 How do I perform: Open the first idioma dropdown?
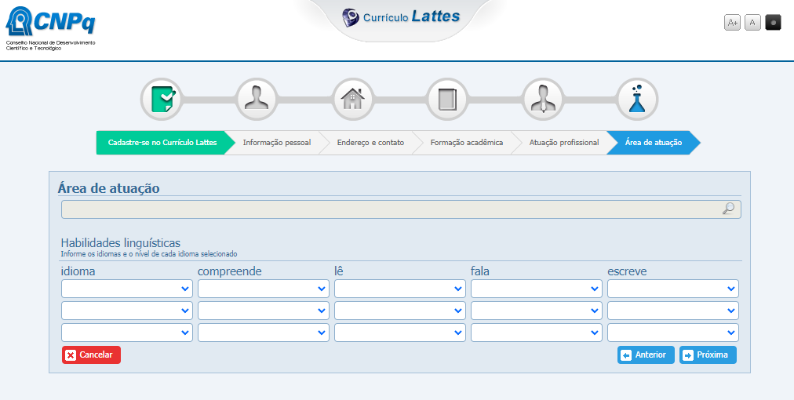pyautogui.click(x=127, y=289)
